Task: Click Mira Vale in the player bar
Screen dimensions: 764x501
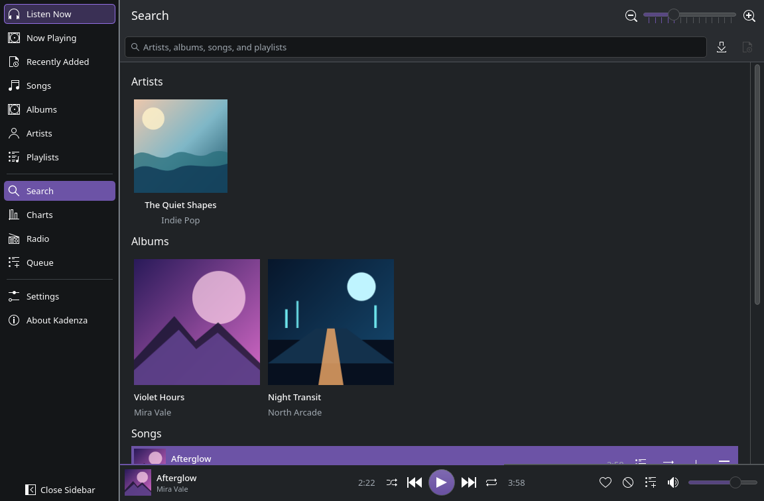Action: pyautogui.click(x=172, y=489)
